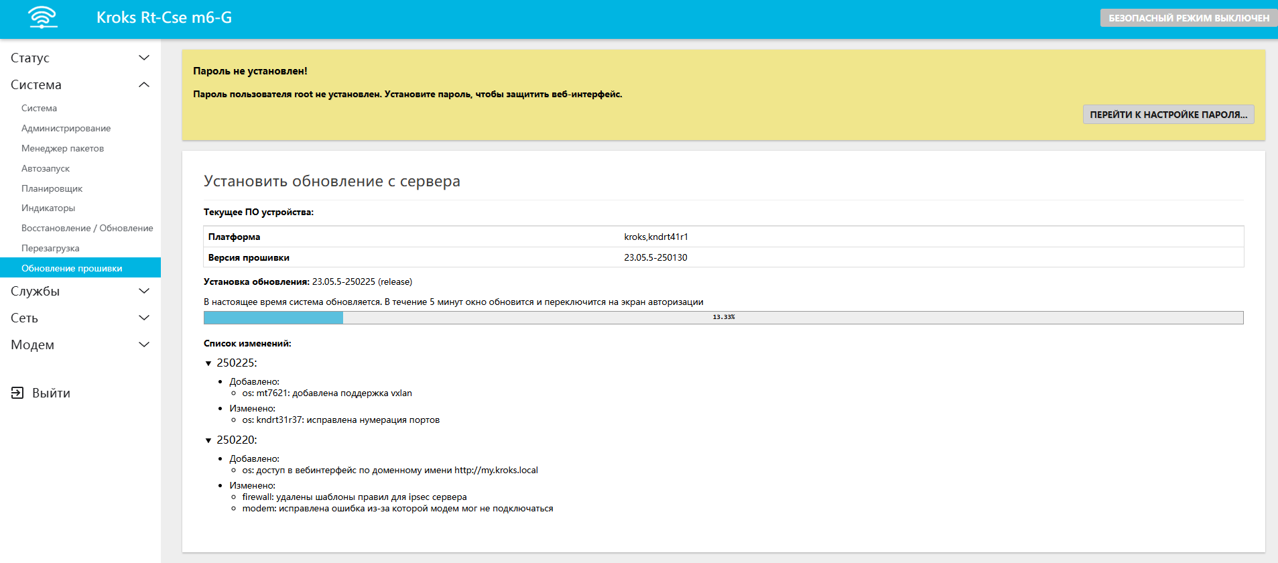Click the Kroks Wi-Fi logo icon
The height and width of the screenshot is (563, 1278).
[43, 17]
